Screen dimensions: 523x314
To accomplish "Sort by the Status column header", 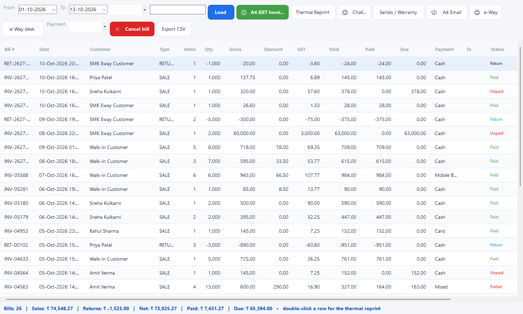I will (498, 49).
